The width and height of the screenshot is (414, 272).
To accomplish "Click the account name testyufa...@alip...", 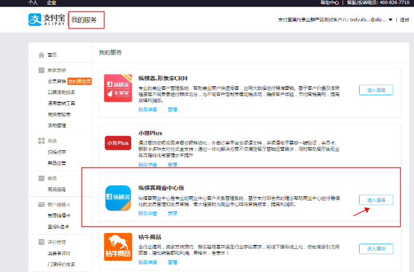I will click(368, 20).
